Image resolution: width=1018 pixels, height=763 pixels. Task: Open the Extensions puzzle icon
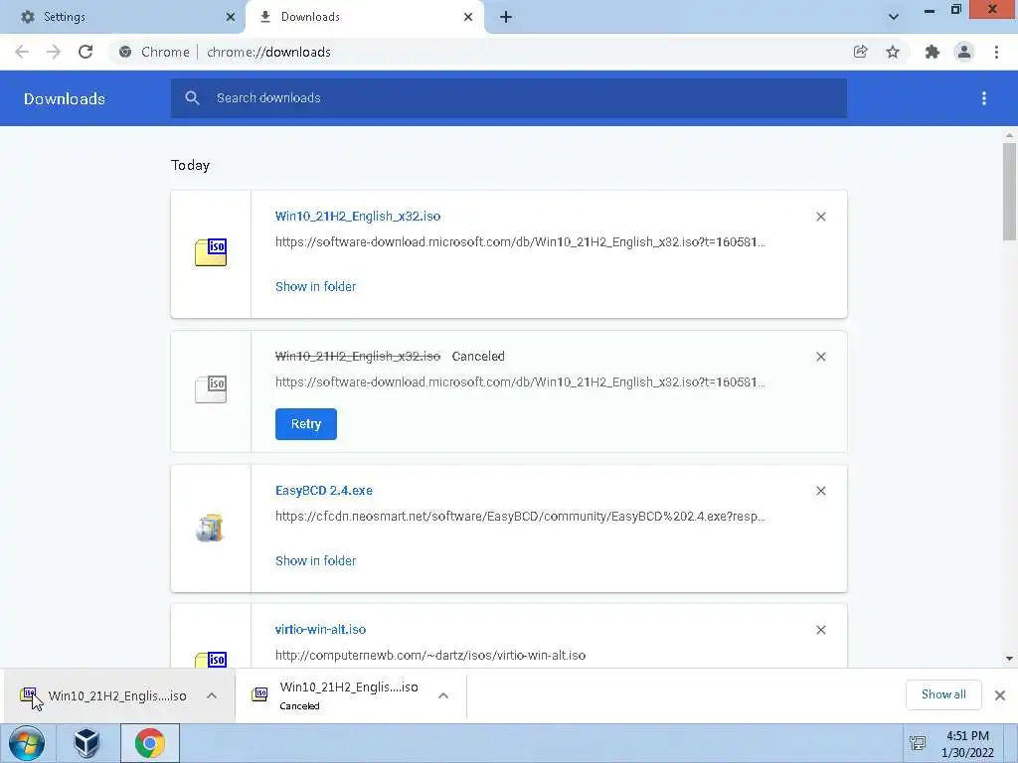click(933, 52)
